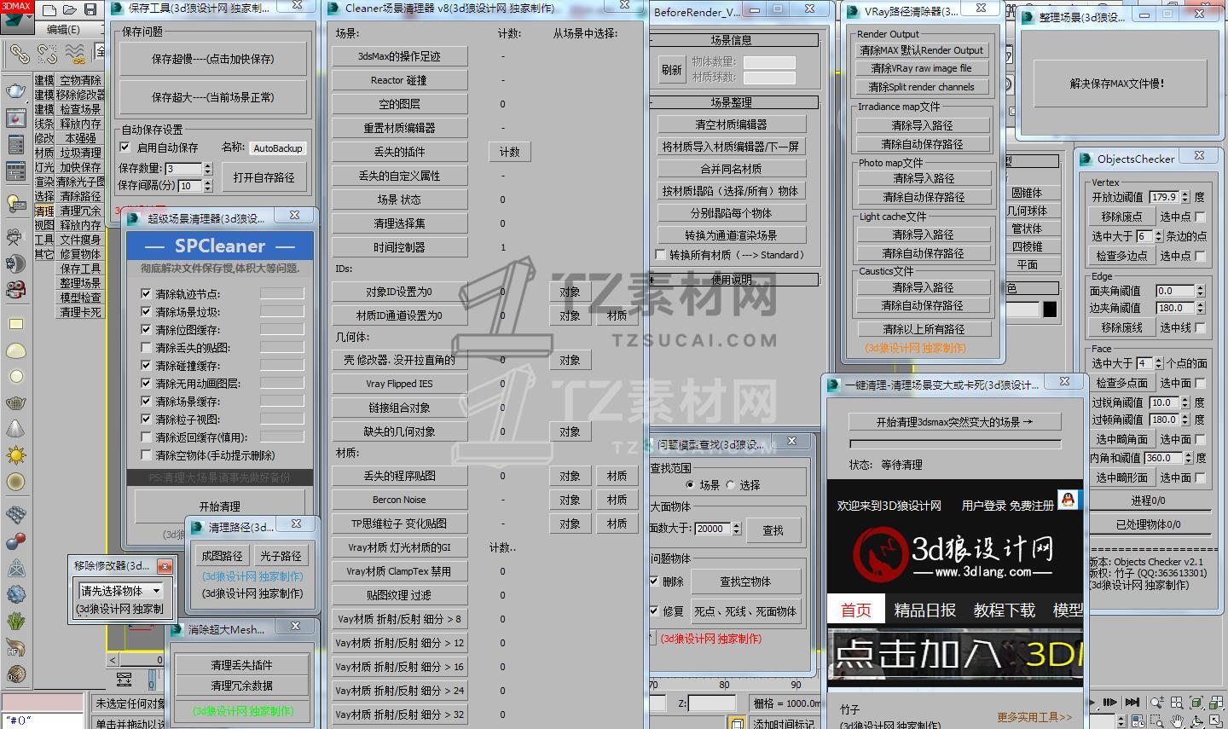The image size is (1228, 729).
Task: Click 打开自存路径 button
Action: (264, 177)
